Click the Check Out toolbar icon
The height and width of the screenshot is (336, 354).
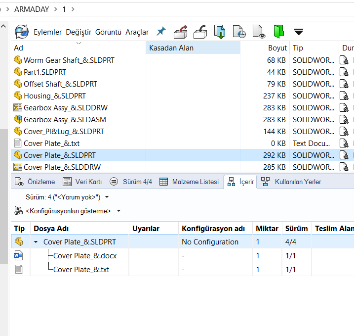click(181, 32)
